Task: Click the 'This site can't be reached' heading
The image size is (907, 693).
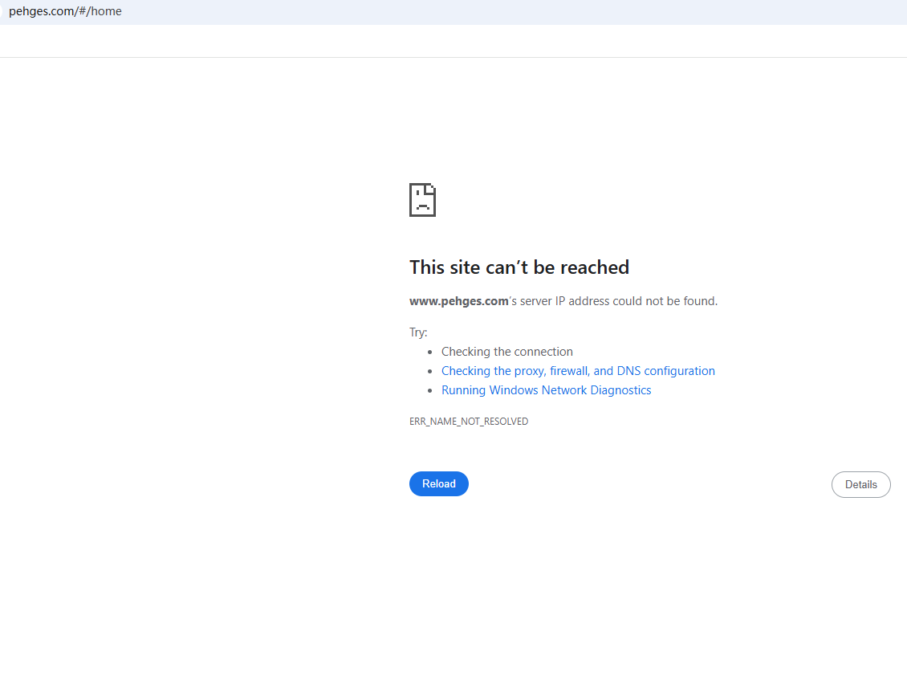Action: pyautogui.click(x=519, y=267)
